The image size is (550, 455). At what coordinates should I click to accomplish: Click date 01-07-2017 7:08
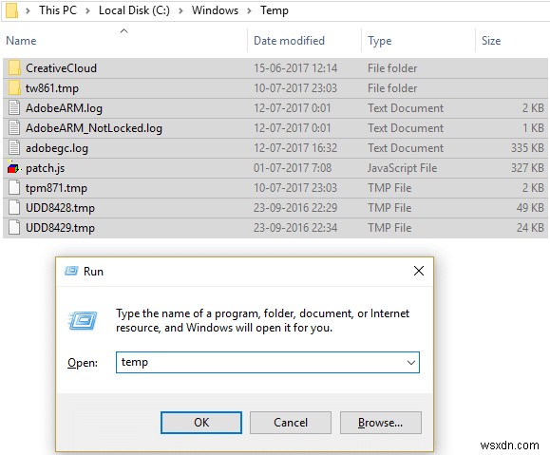(293, 168)
